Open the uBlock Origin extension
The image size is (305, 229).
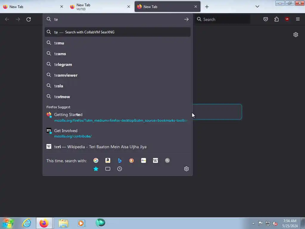pos(287,19)
